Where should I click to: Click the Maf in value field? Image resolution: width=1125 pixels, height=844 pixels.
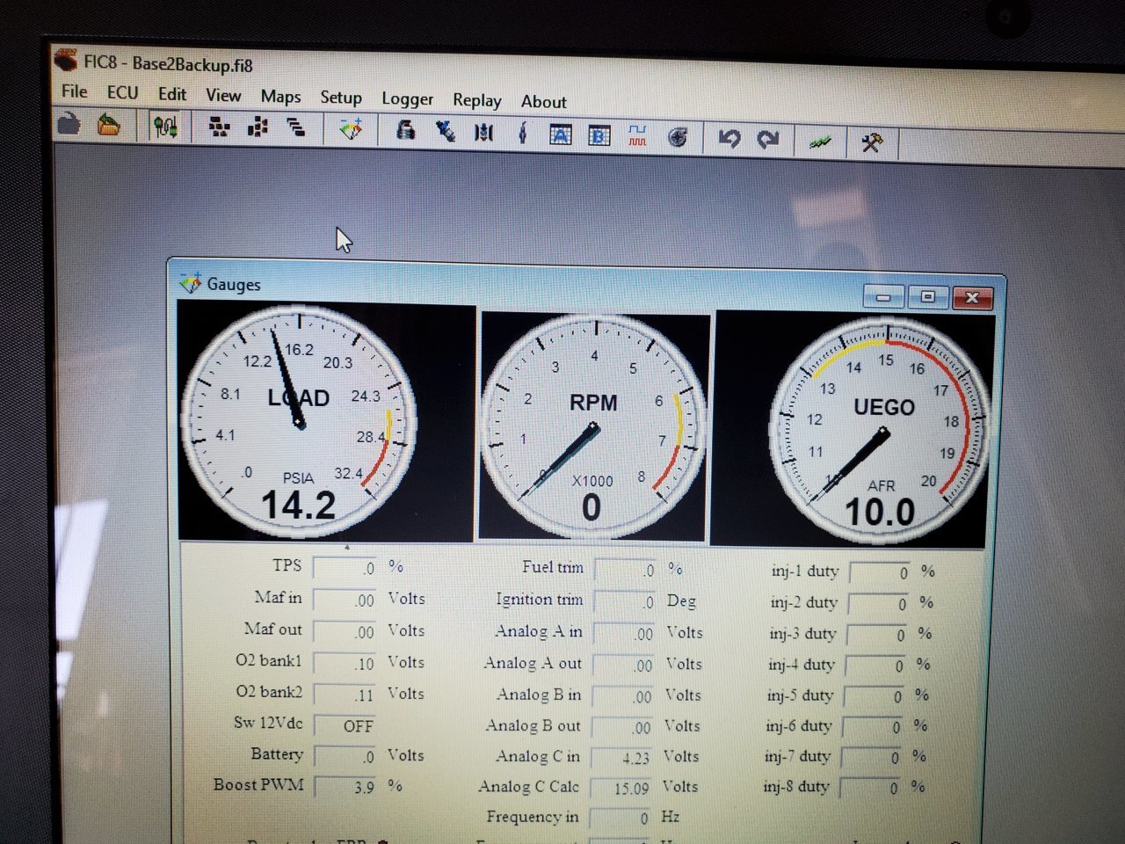click(x=345, y=600)
